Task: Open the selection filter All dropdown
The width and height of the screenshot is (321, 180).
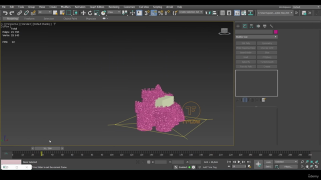Action: pos(45,12)
